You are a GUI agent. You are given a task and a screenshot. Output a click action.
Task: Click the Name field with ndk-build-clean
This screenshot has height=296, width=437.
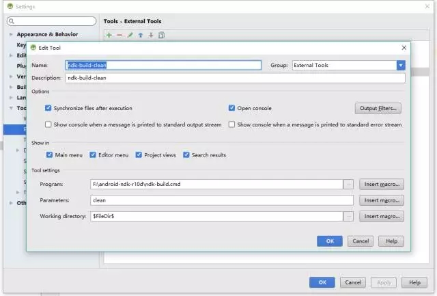click(x=163, y=65)
